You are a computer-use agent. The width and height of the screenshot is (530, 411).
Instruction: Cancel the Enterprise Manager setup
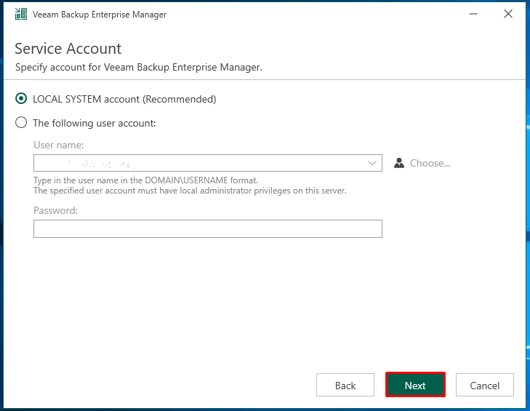click(x=485, y=385)
